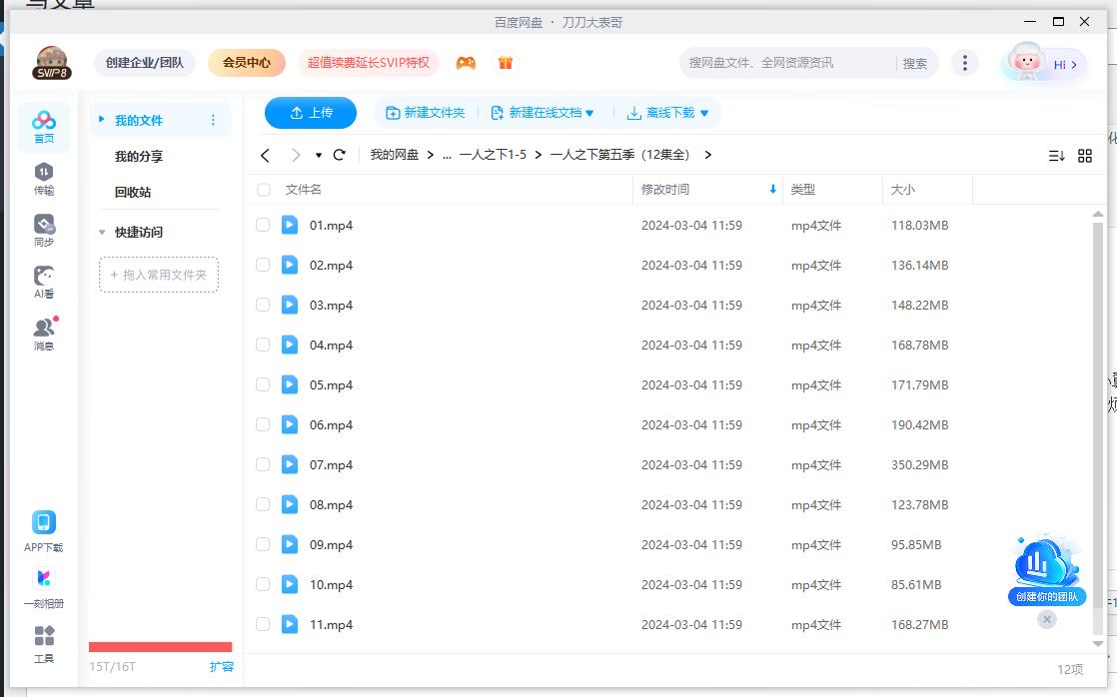Collapse the 快捷访问 section
The width and height of the screenshot is (1117, 697).
click(102, 233)
